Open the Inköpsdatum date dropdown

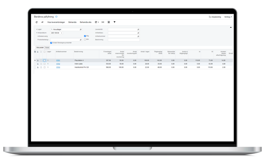point(61,33)
